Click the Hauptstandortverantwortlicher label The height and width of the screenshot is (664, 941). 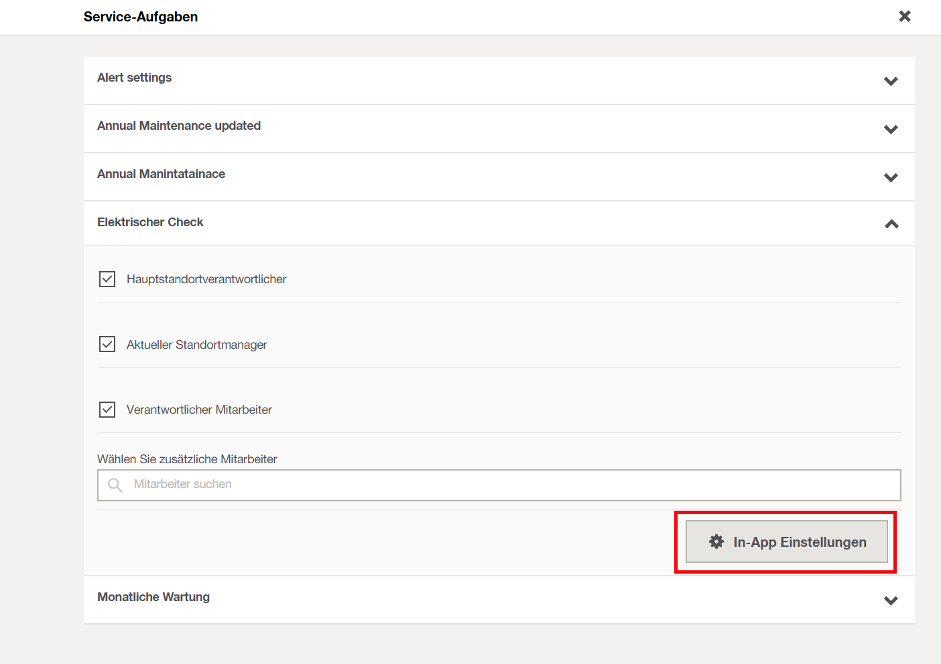(206, 279)
